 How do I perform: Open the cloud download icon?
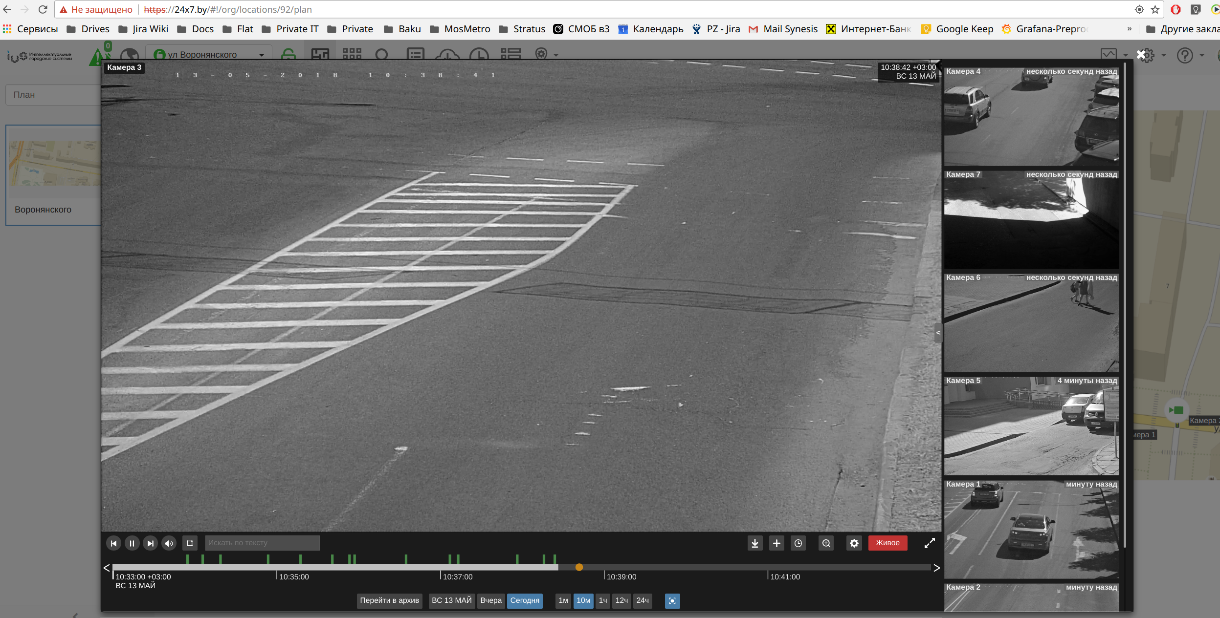coord(447,55)
